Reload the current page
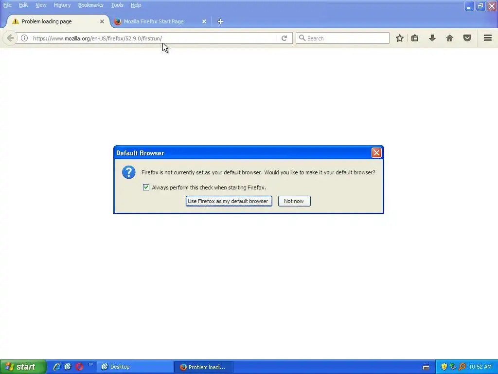 (x=284, y=38)
